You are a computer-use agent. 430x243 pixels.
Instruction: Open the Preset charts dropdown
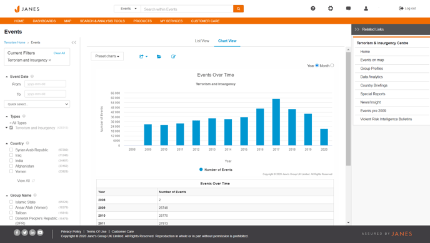(x=107, y=56)
